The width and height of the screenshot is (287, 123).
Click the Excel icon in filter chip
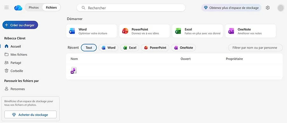[x=125, y=48]
